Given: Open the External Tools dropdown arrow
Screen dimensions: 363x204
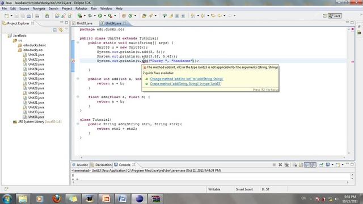Looking at the screenshot, I should [115, 16].
